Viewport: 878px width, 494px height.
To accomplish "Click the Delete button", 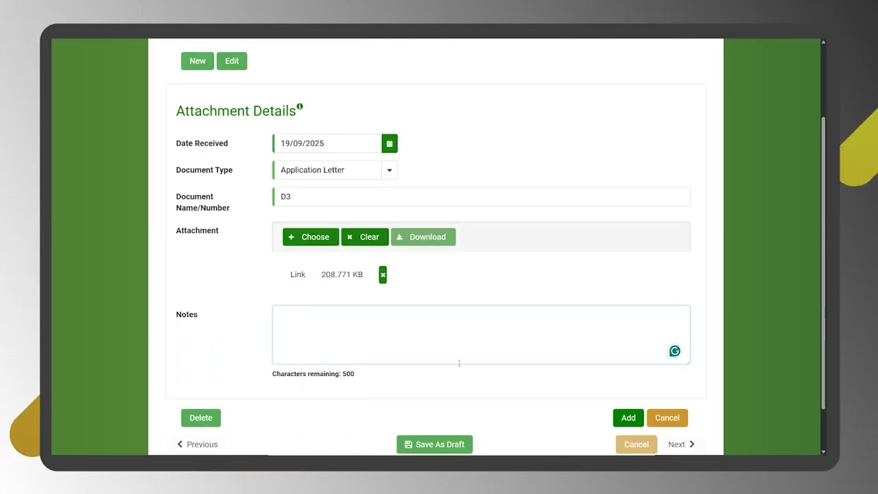I will [201, 418].
